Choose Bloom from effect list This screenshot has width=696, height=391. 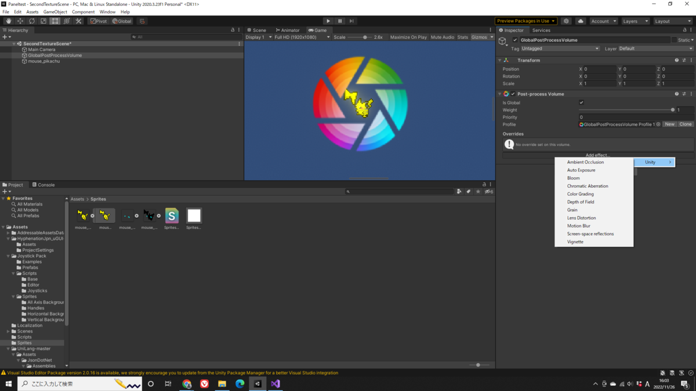point(594,178)
